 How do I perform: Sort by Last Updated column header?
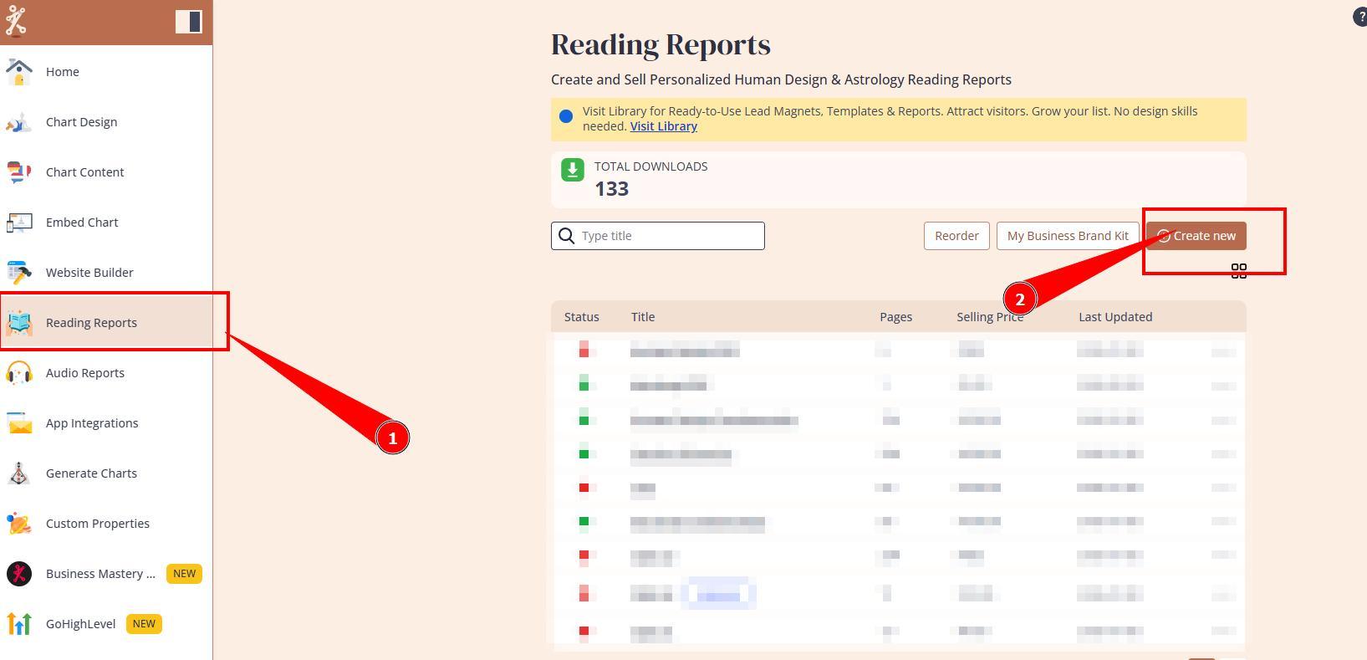1115,317
